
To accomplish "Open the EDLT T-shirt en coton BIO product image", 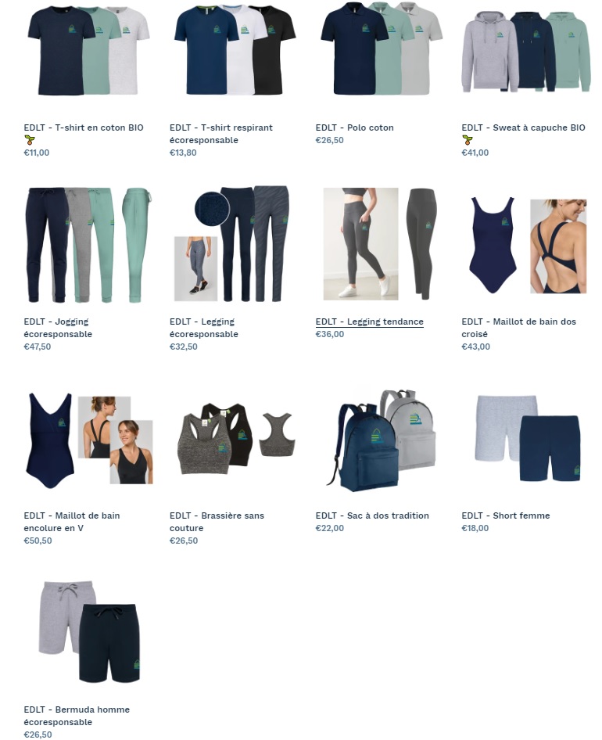I will (x=88, y=50).
